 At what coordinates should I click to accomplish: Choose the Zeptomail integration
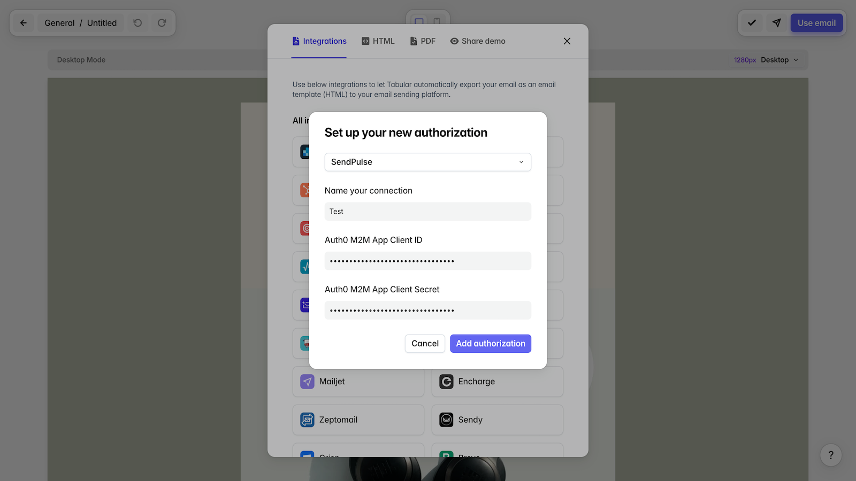click(358, 420)
